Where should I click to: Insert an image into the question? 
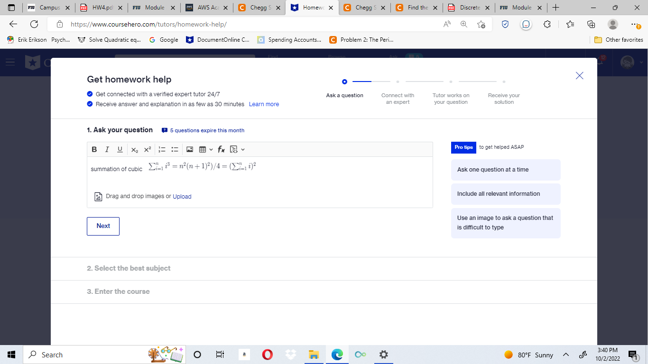pos(190,149)
